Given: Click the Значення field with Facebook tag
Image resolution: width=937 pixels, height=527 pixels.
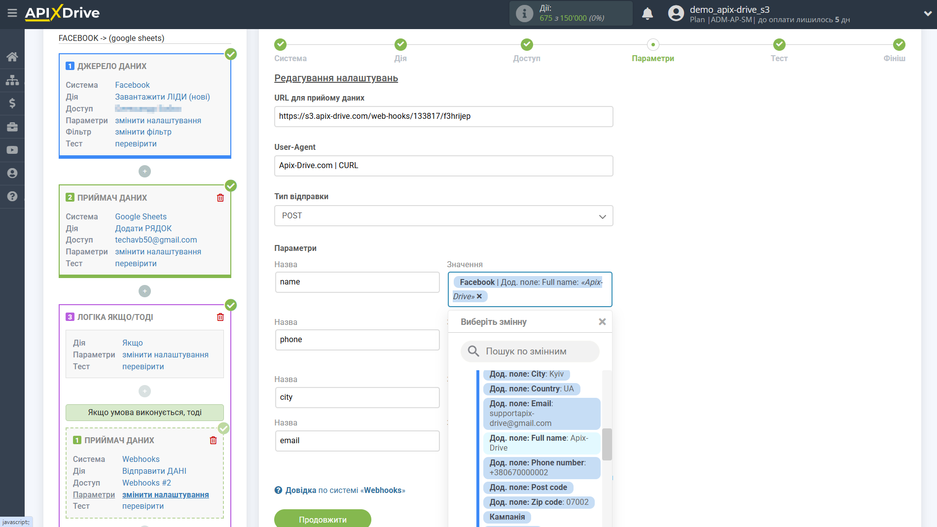Looking at the screenshot, I should click(530, 289).
